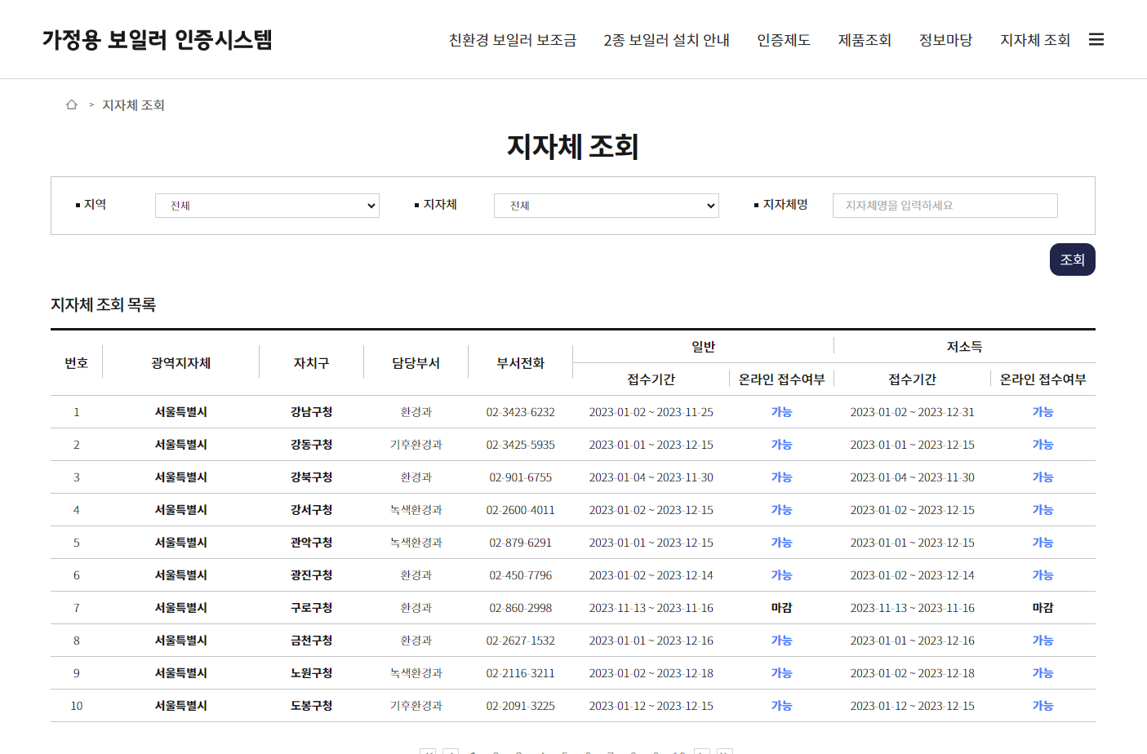This screenshot has height=754, width=1147.
Task: Jump to first page with the double-arrow icon
Action: 429,750
